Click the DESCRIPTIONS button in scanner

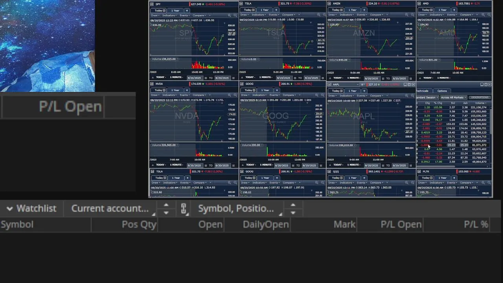(479, 97)
